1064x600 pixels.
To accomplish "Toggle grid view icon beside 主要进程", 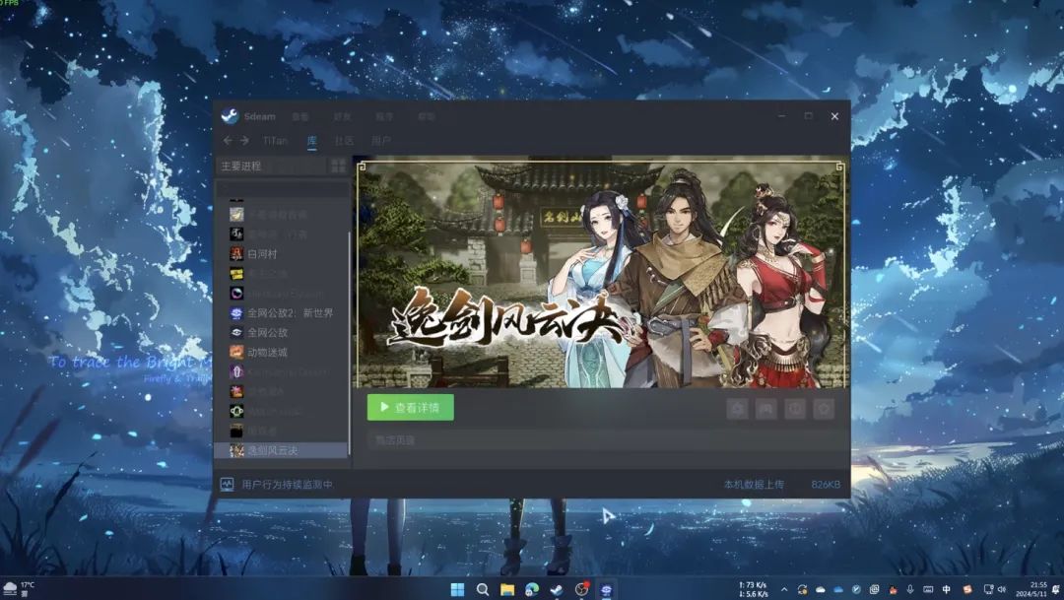I will pos(338,166).
